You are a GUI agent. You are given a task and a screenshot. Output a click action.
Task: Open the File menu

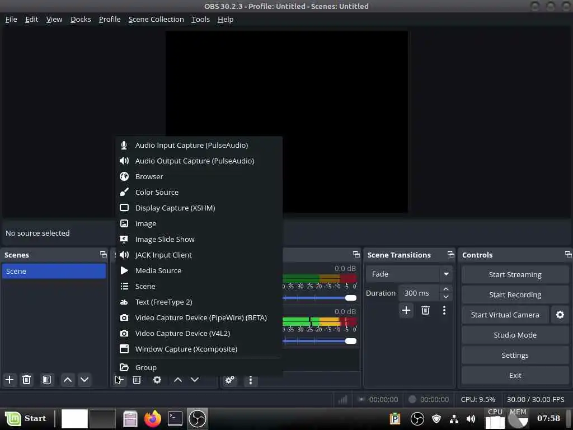(11, 20)
